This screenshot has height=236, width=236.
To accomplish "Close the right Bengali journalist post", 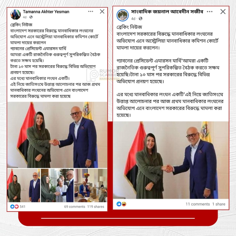I will (223, 11).
